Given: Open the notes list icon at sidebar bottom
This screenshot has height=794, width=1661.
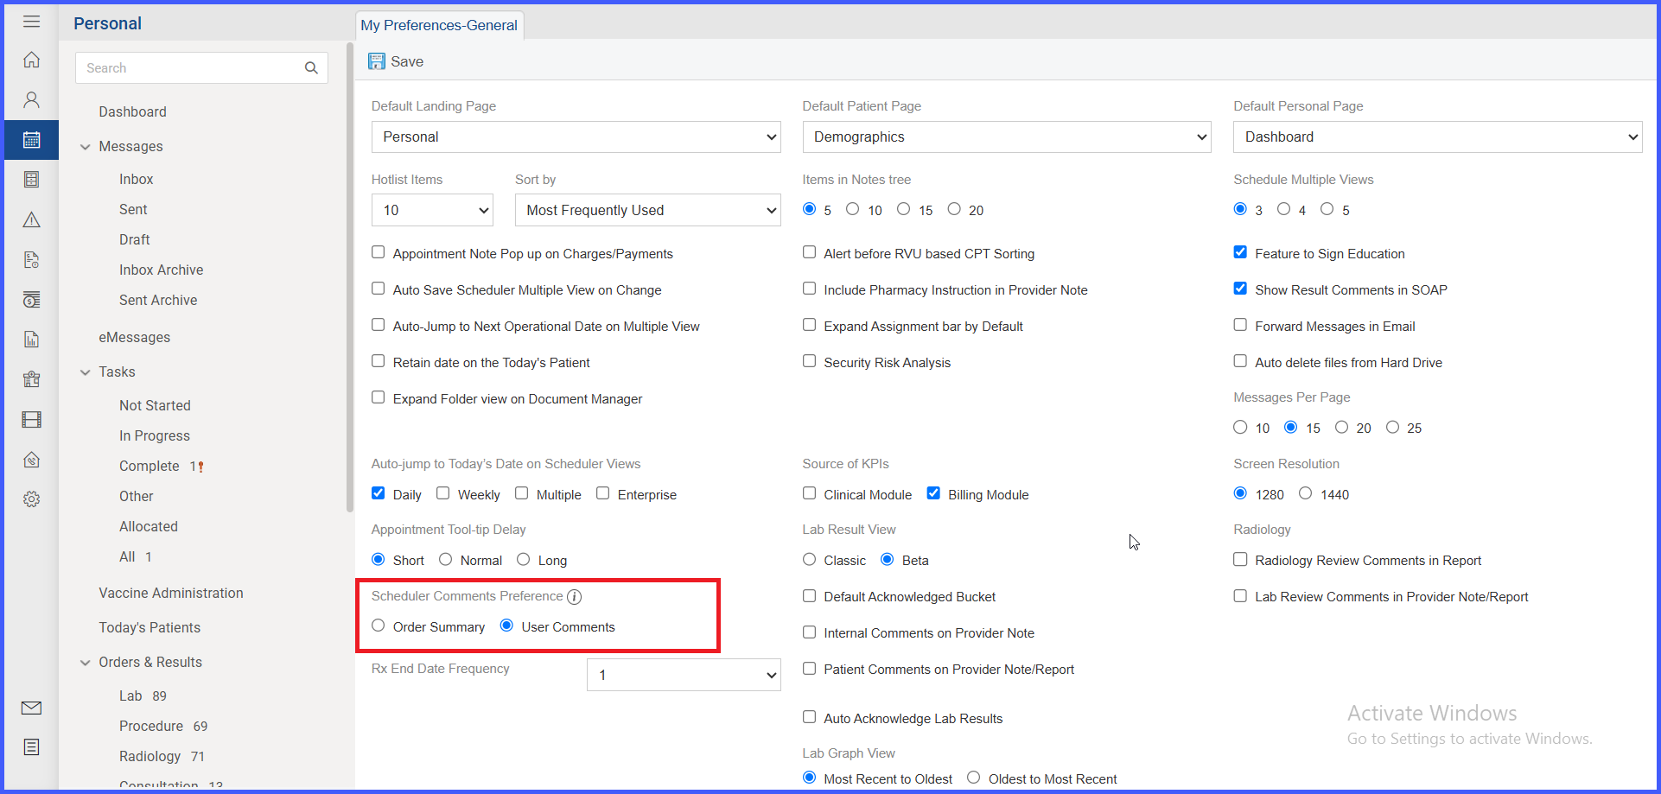Looking at the screenshot, I should 31,747.
